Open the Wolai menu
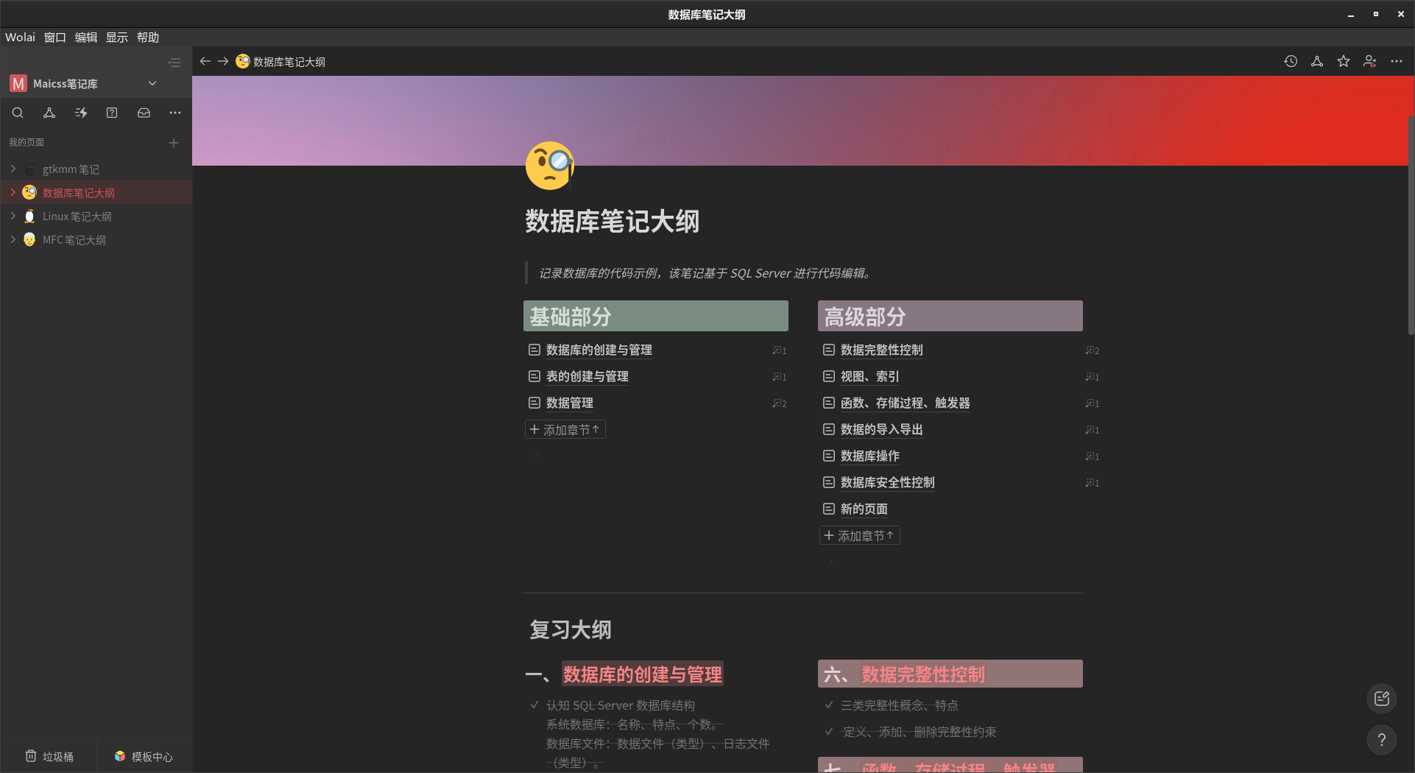This screenshot has height=773, width=1415. pos(20,38)
